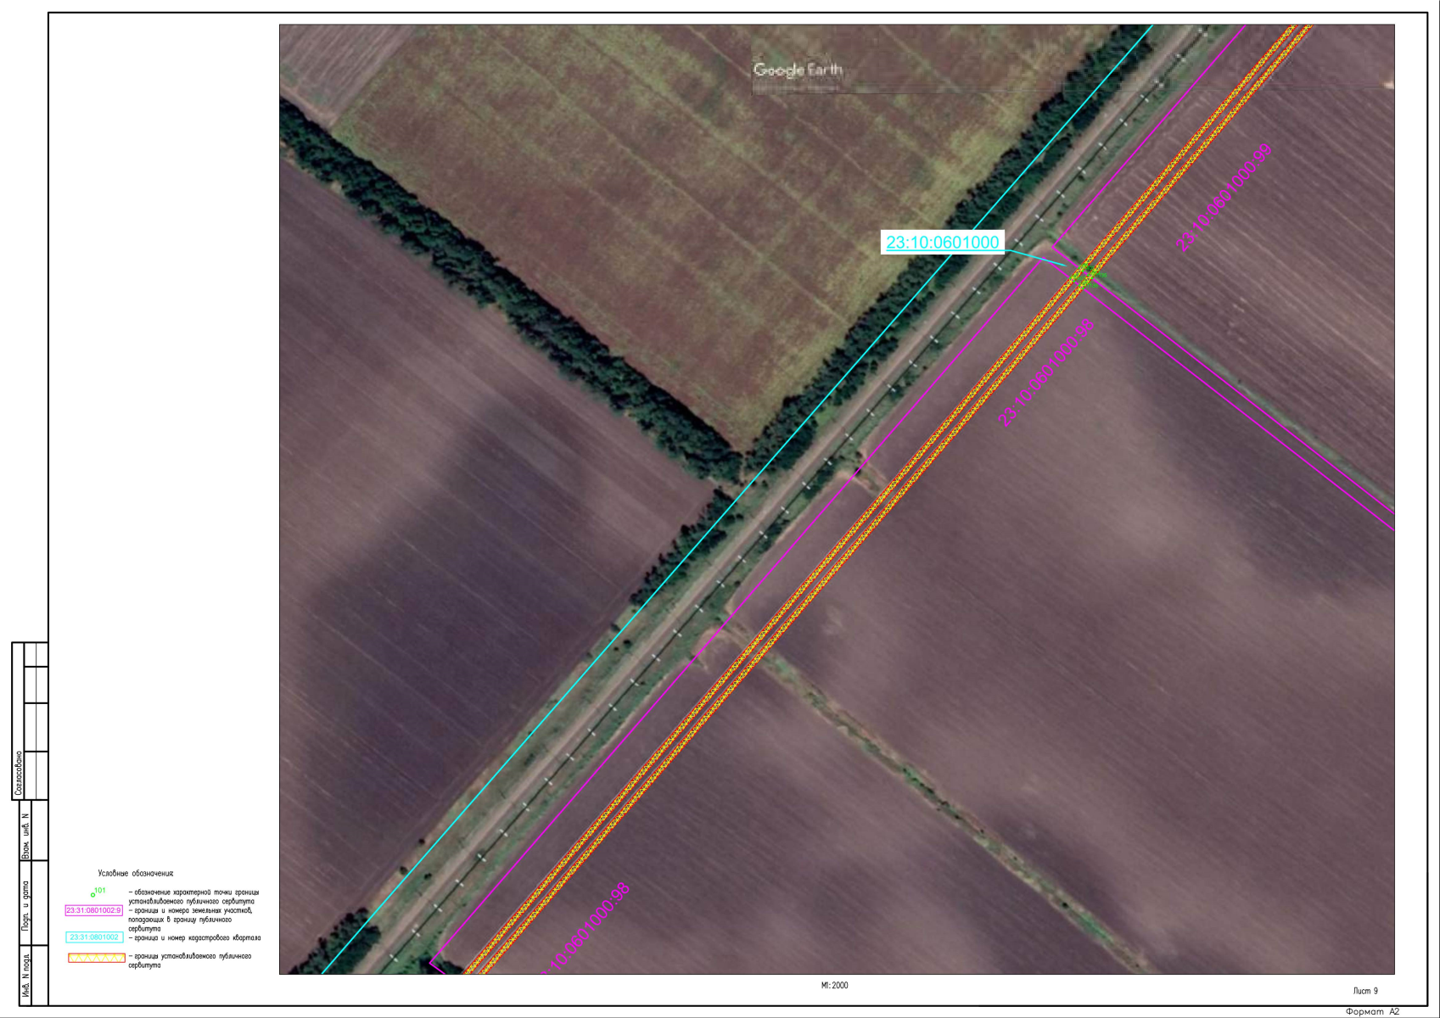
Task: Click the green point 101 legend symbol
Action: coord(93,894)
